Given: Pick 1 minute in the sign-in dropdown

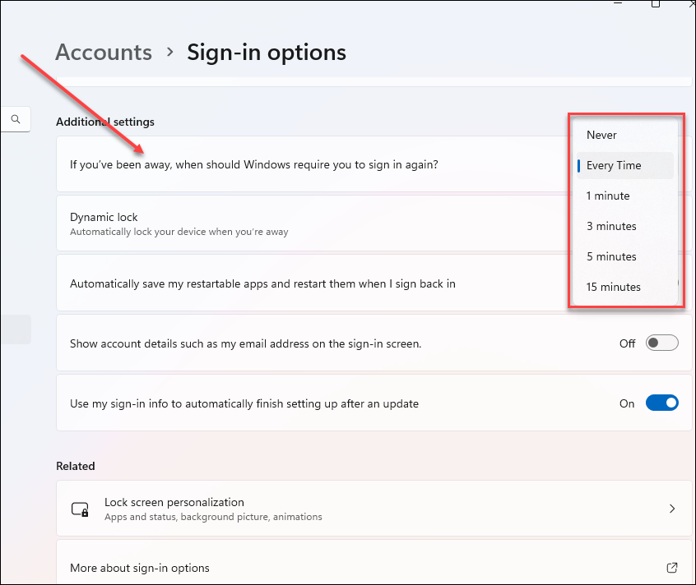Looking at the screenshot, I should coord(608,196).
